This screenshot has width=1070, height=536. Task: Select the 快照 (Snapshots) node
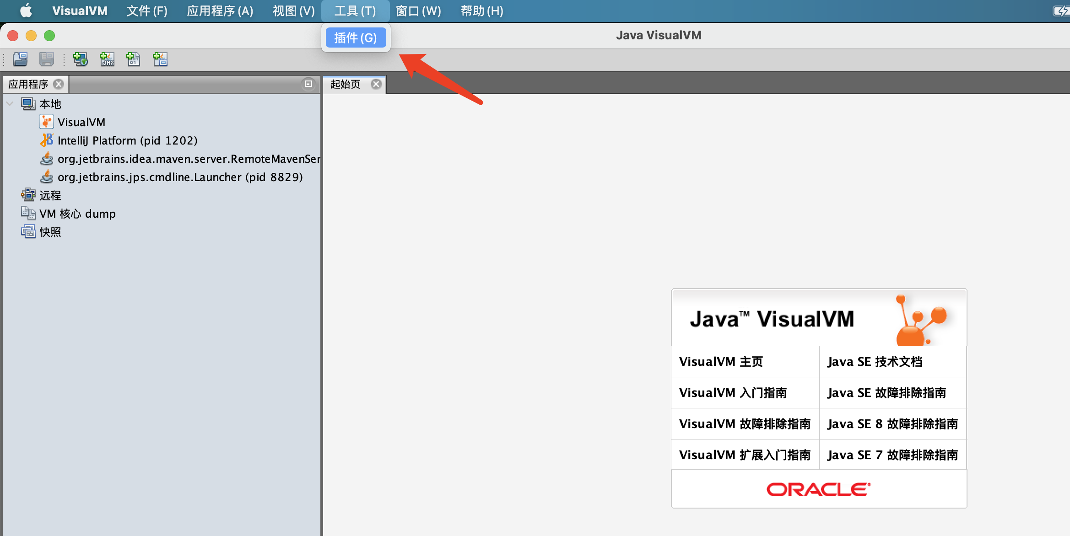(x=50, y=232)
